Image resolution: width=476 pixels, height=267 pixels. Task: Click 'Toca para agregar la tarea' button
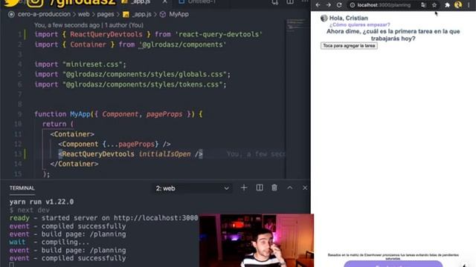pyautogui.click(x=349, y=46)
